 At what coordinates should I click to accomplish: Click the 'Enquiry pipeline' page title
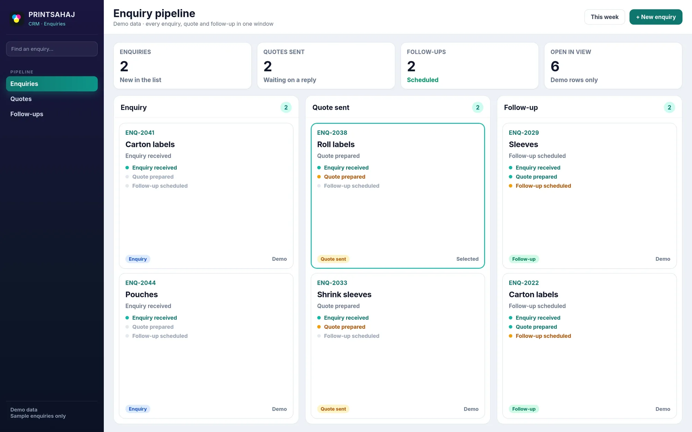[154, 13]
